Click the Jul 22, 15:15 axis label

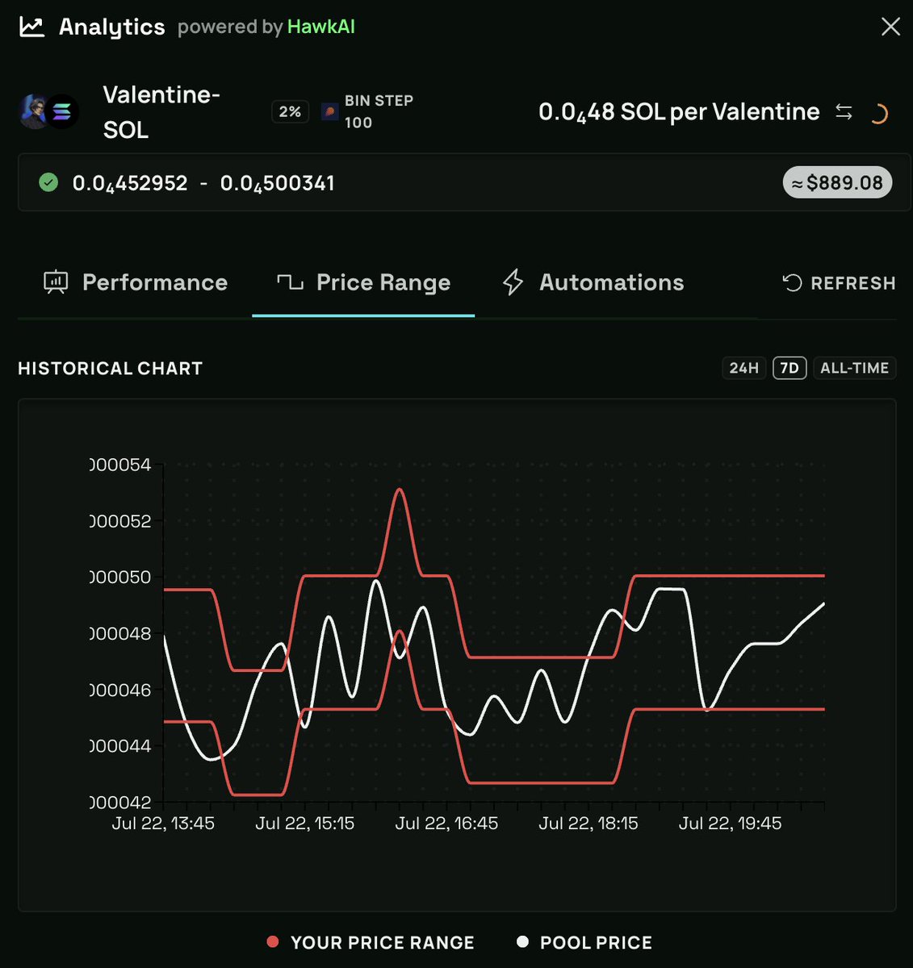click(x=305, y=824)
